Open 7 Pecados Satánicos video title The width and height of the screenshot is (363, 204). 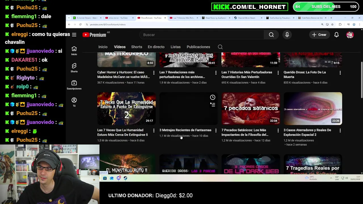245,132
